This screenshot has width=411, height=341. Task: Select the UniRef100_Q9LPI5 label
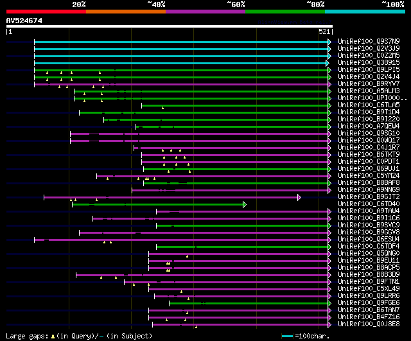(369, 70)
